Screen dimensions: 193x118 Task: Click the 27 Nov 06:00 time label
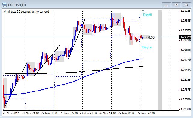tap(127, 113)
